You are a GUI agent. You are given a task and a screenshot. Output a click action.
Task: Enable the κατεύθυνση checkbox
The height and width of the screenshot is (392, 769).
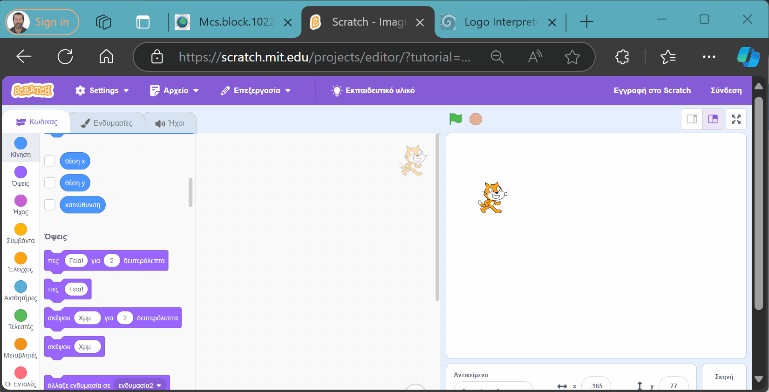pyautogui.click(x=50, y=205)
